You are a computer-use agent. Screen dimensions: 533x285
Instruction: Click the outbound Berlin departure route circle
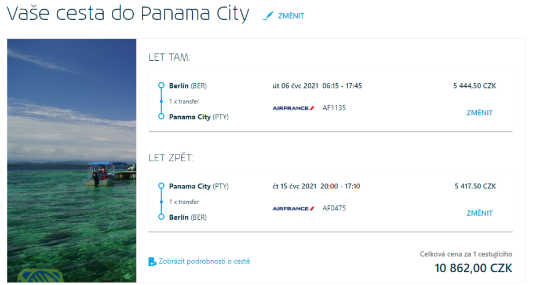[162, 86]
